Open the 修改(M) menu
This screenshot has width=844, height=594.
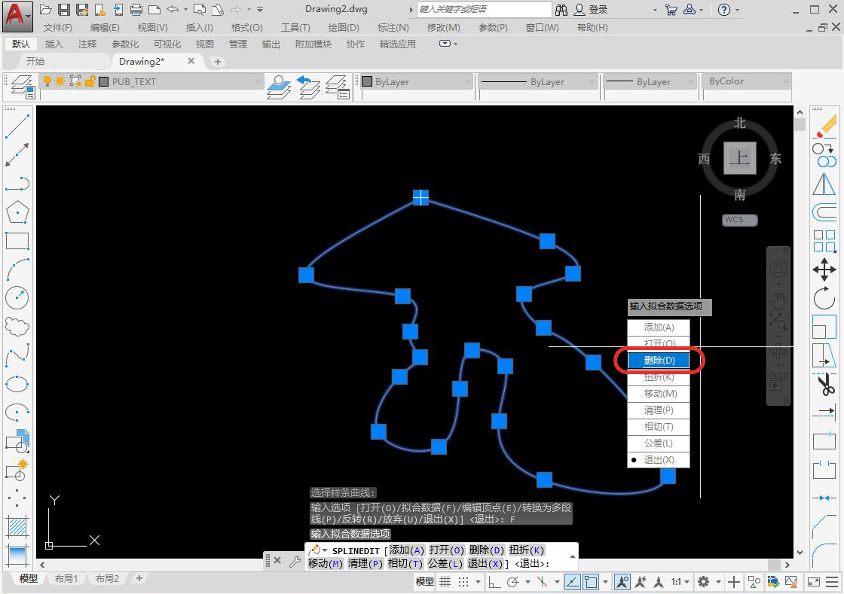pos(443,27)
